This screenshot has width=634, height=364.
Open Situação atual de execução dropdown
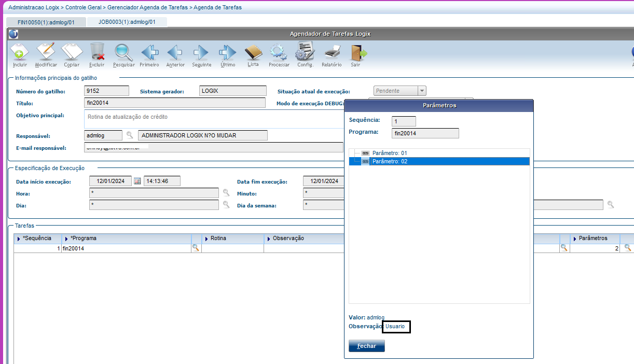(422, 91)
